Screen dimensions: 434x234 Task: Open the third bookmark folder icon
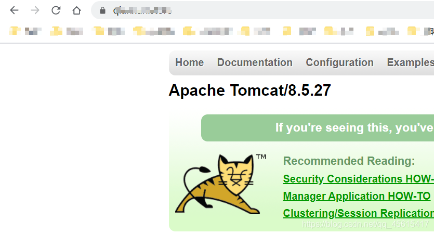[x=98, y=31]
